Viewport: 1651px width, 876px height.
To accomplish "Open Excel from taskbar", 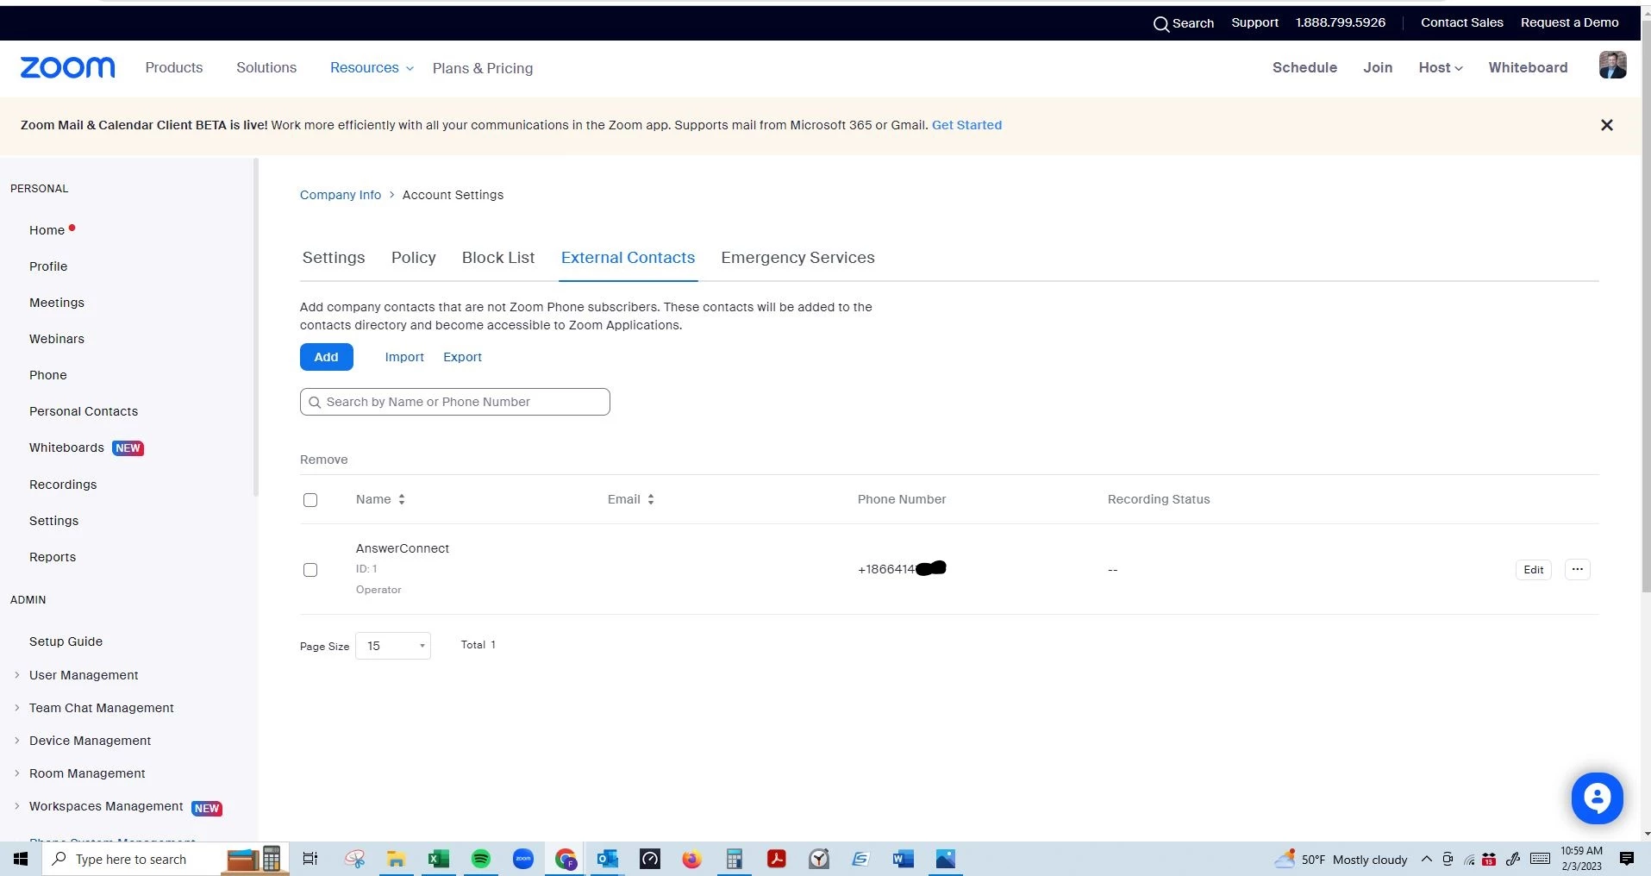I will (438, 859).
